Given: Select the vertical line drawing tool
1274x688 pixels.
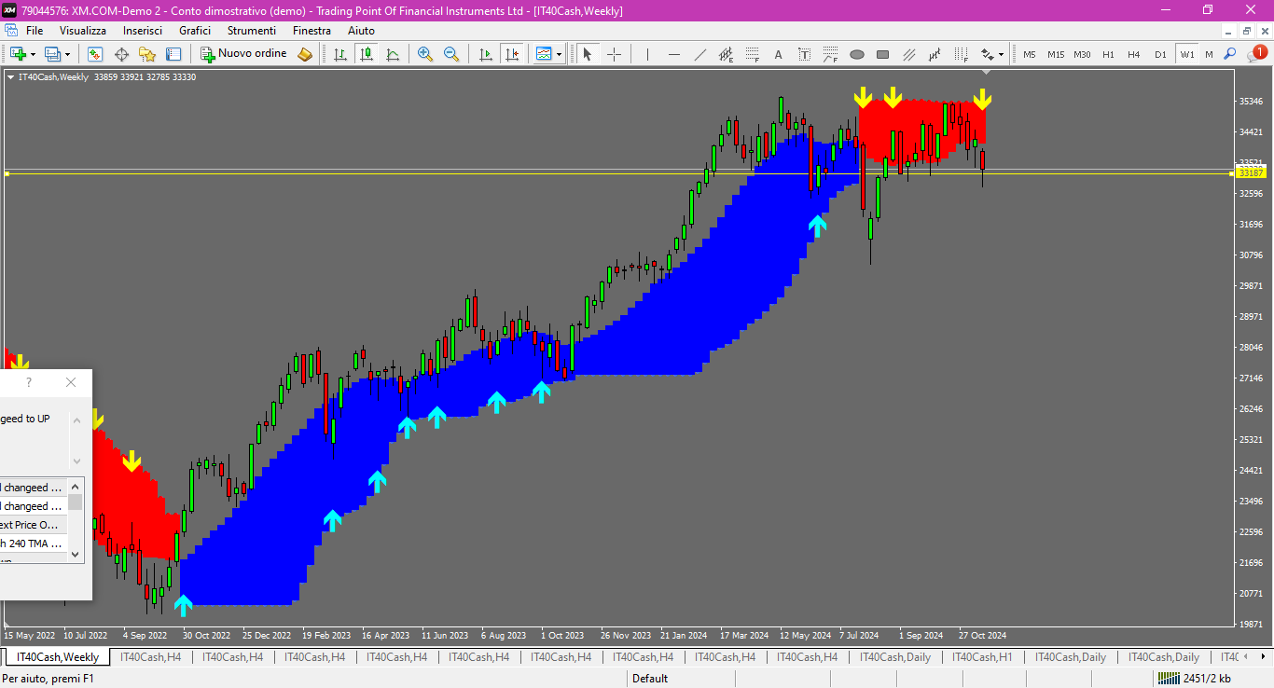Looking at the screenshot, I should [647, 54].
